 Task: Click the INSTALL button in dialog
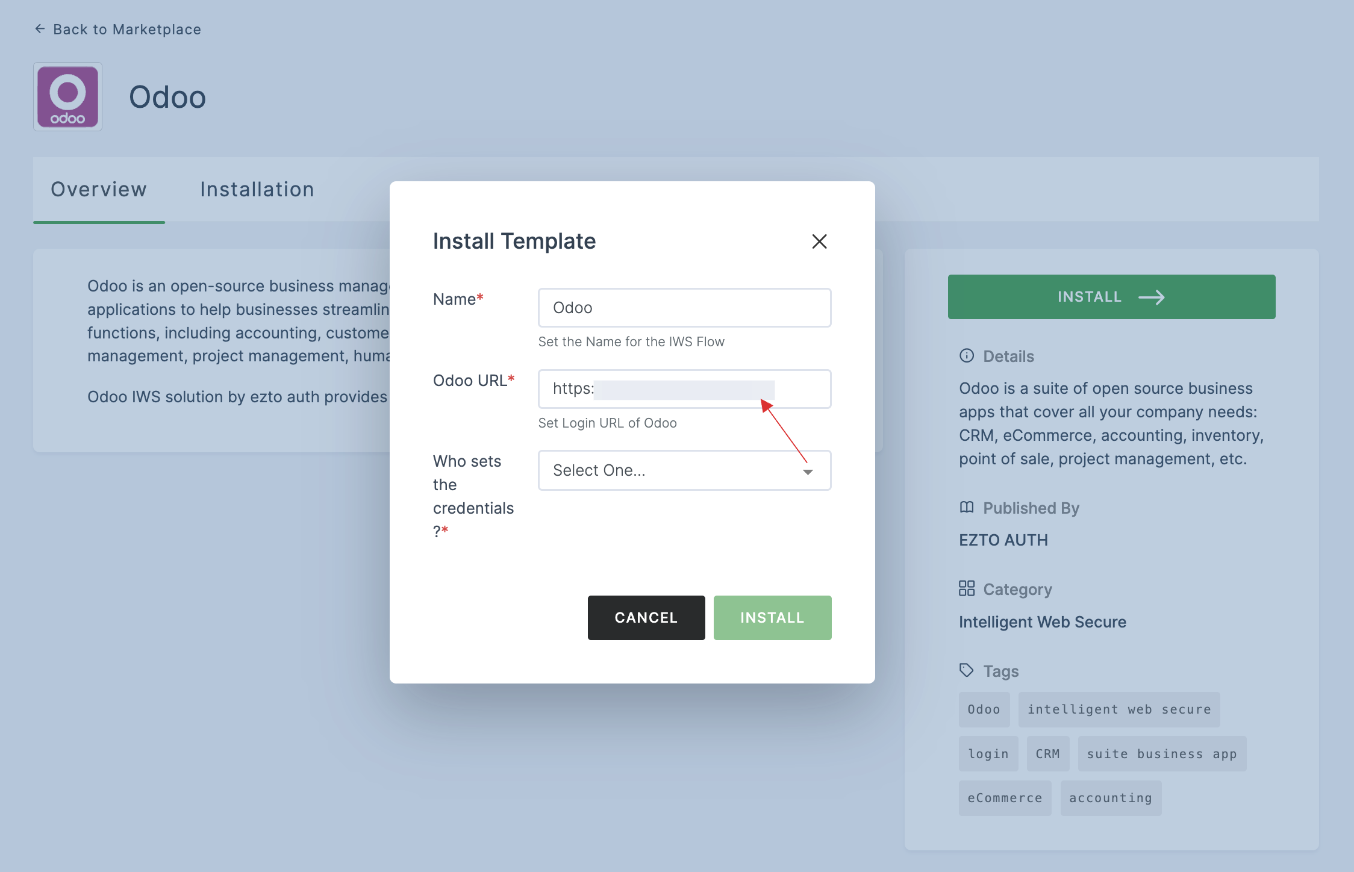point(773,617)
